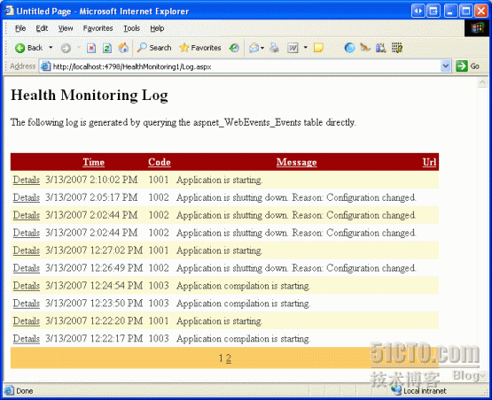
Task: Open the Tools menu
Action: [x=131, y=28]
